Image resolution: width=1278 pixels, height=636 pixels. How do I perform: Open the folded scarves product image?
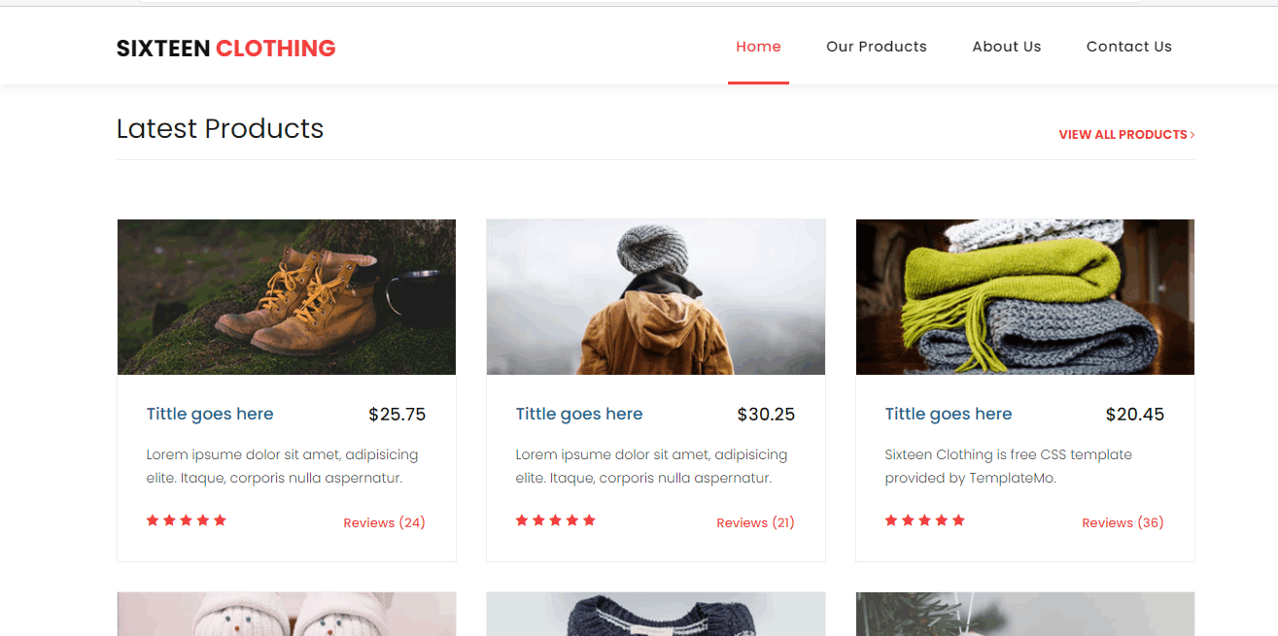pyautogui.click(x=1025, y=297)
